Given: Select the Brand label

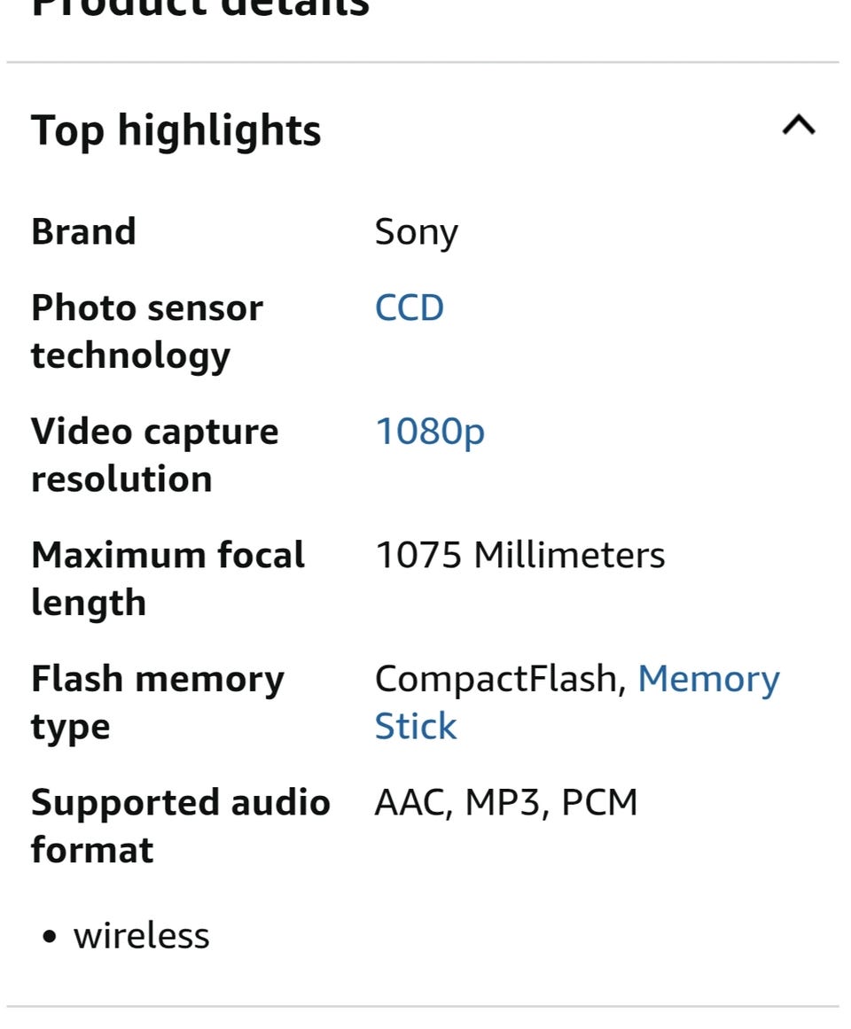Looking at the screenshot, I should 83,231.
